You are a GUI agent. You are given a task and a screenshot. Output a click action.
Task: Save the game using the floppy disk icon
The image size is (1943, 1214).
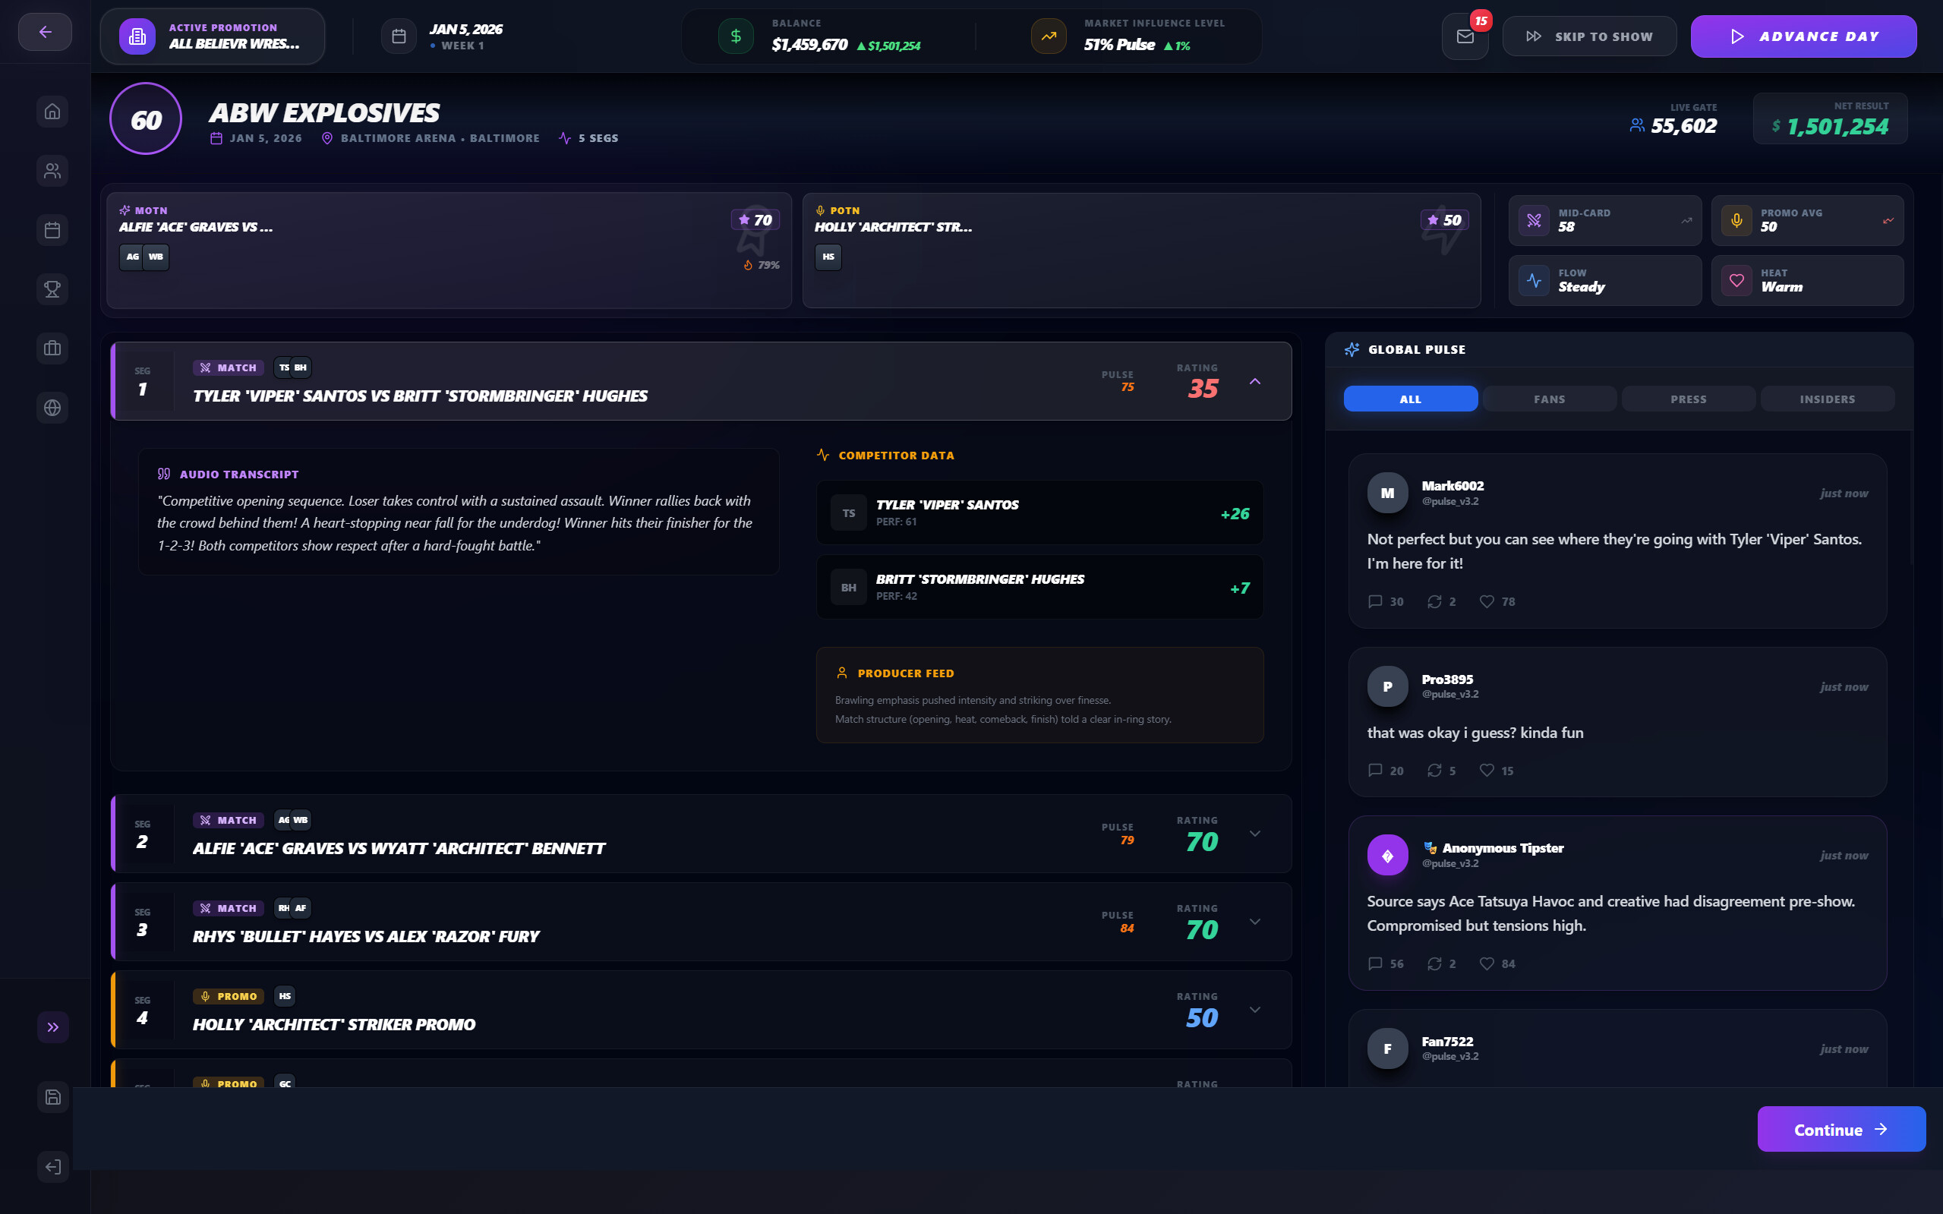coord(52,1097)
